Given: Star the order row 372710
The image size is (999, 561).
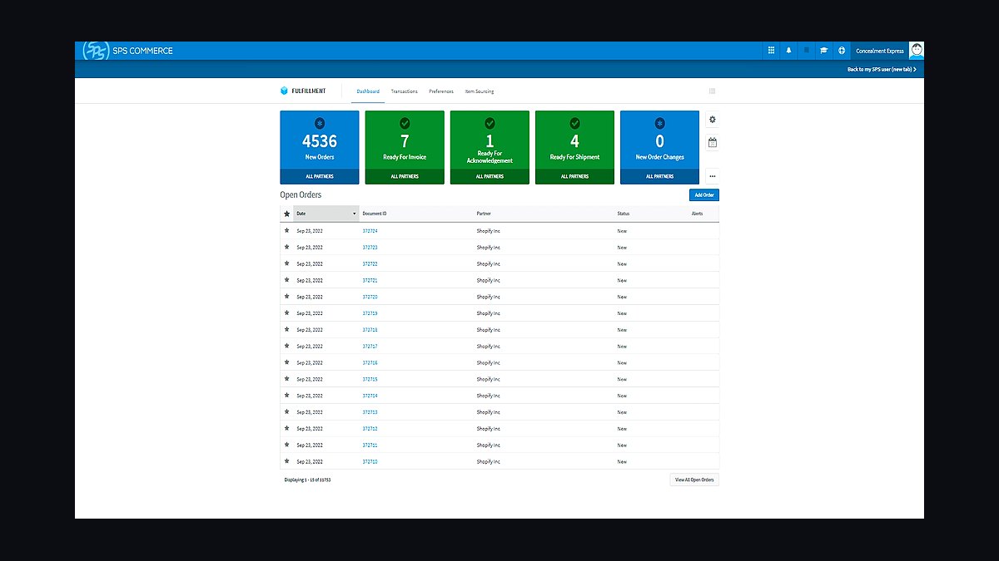Looking at the screenshot, I should tap(287, 461).
